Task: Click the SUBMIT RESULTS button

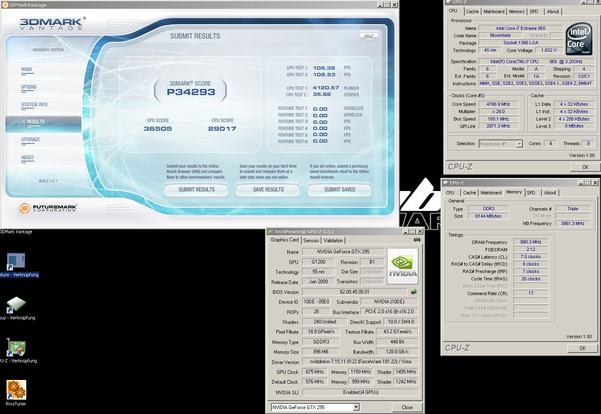Action: click(x=196, y=189)
